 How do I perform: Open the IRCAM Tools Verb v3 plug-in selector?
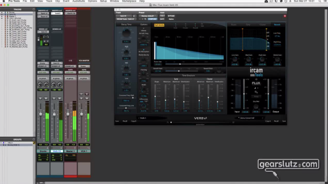(x=126, y=19)
